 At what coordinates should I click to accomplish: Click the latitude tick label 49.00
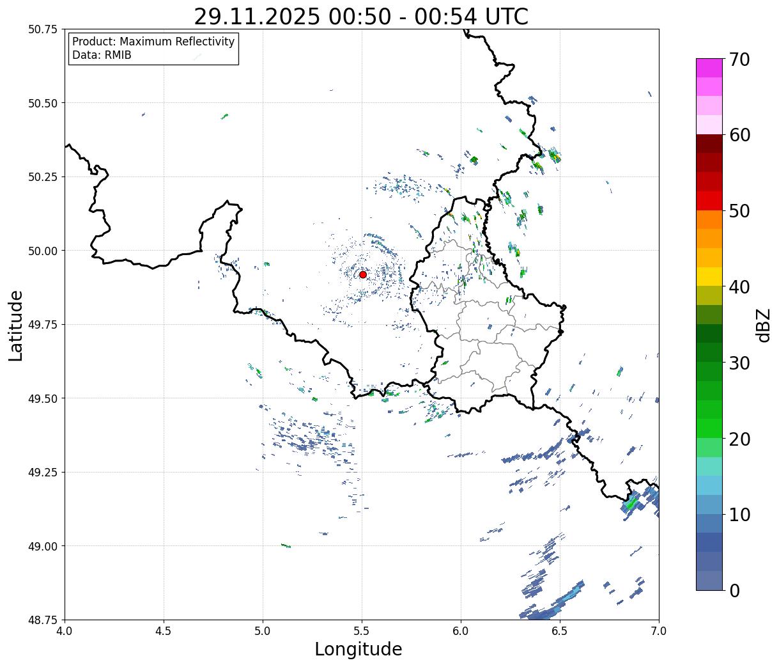[43, 546]
